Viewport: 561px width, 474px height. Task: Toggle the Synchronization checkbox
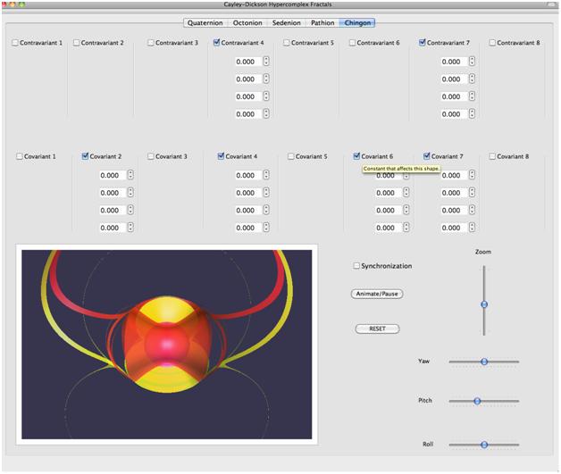coord(357,266)
